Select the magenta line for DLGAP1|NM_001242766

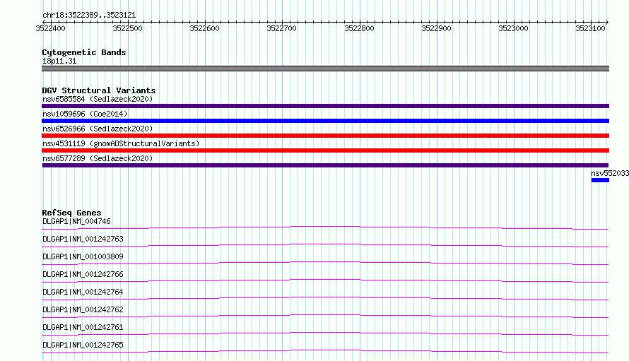(325, 280)
